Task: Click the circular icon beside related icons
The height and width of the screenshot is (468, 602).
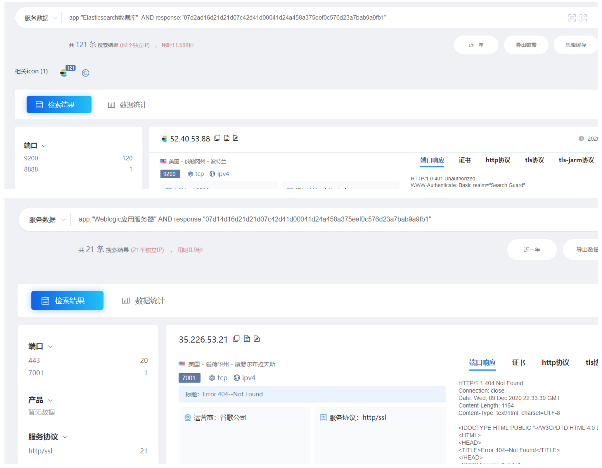Action: pyautogui.click(x=85, y=73)
